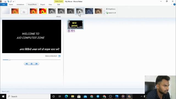Select the Visual Effects tab

[32, 4]
